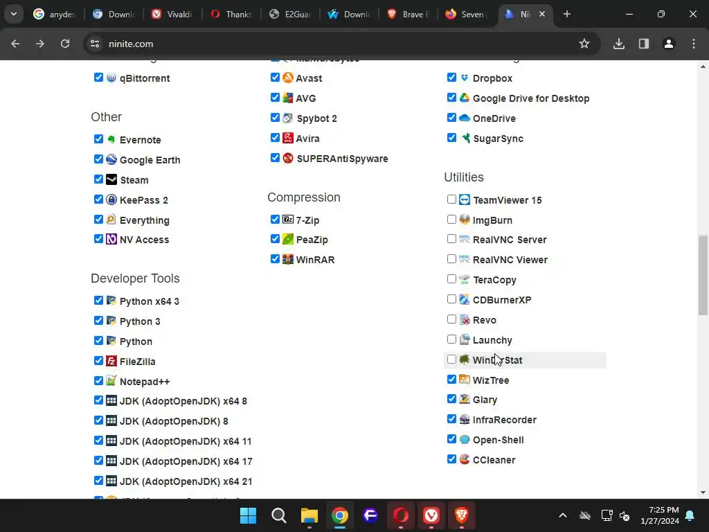
Task: Click the WinRAR icon
Action: click(288, 259)
